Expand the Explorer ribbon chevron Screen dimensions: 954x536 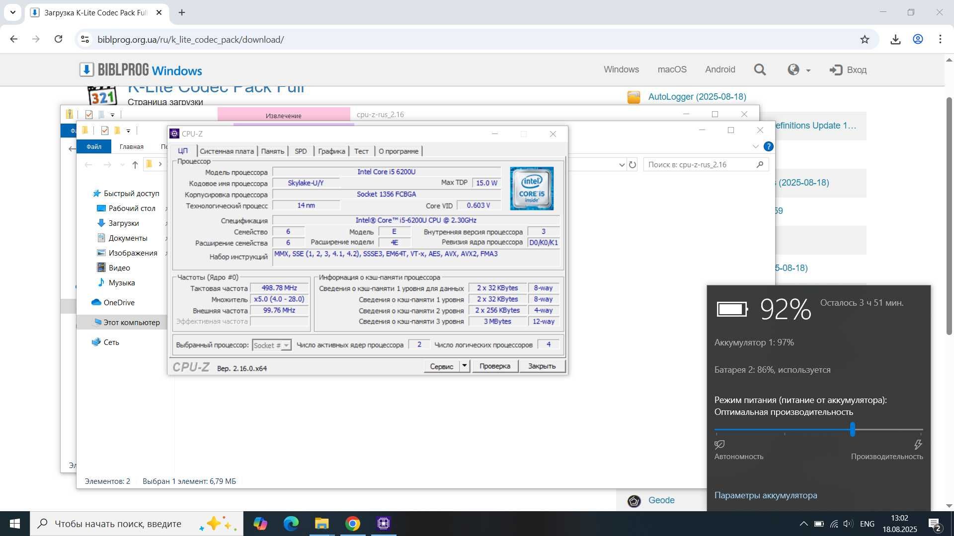(756, 146)
